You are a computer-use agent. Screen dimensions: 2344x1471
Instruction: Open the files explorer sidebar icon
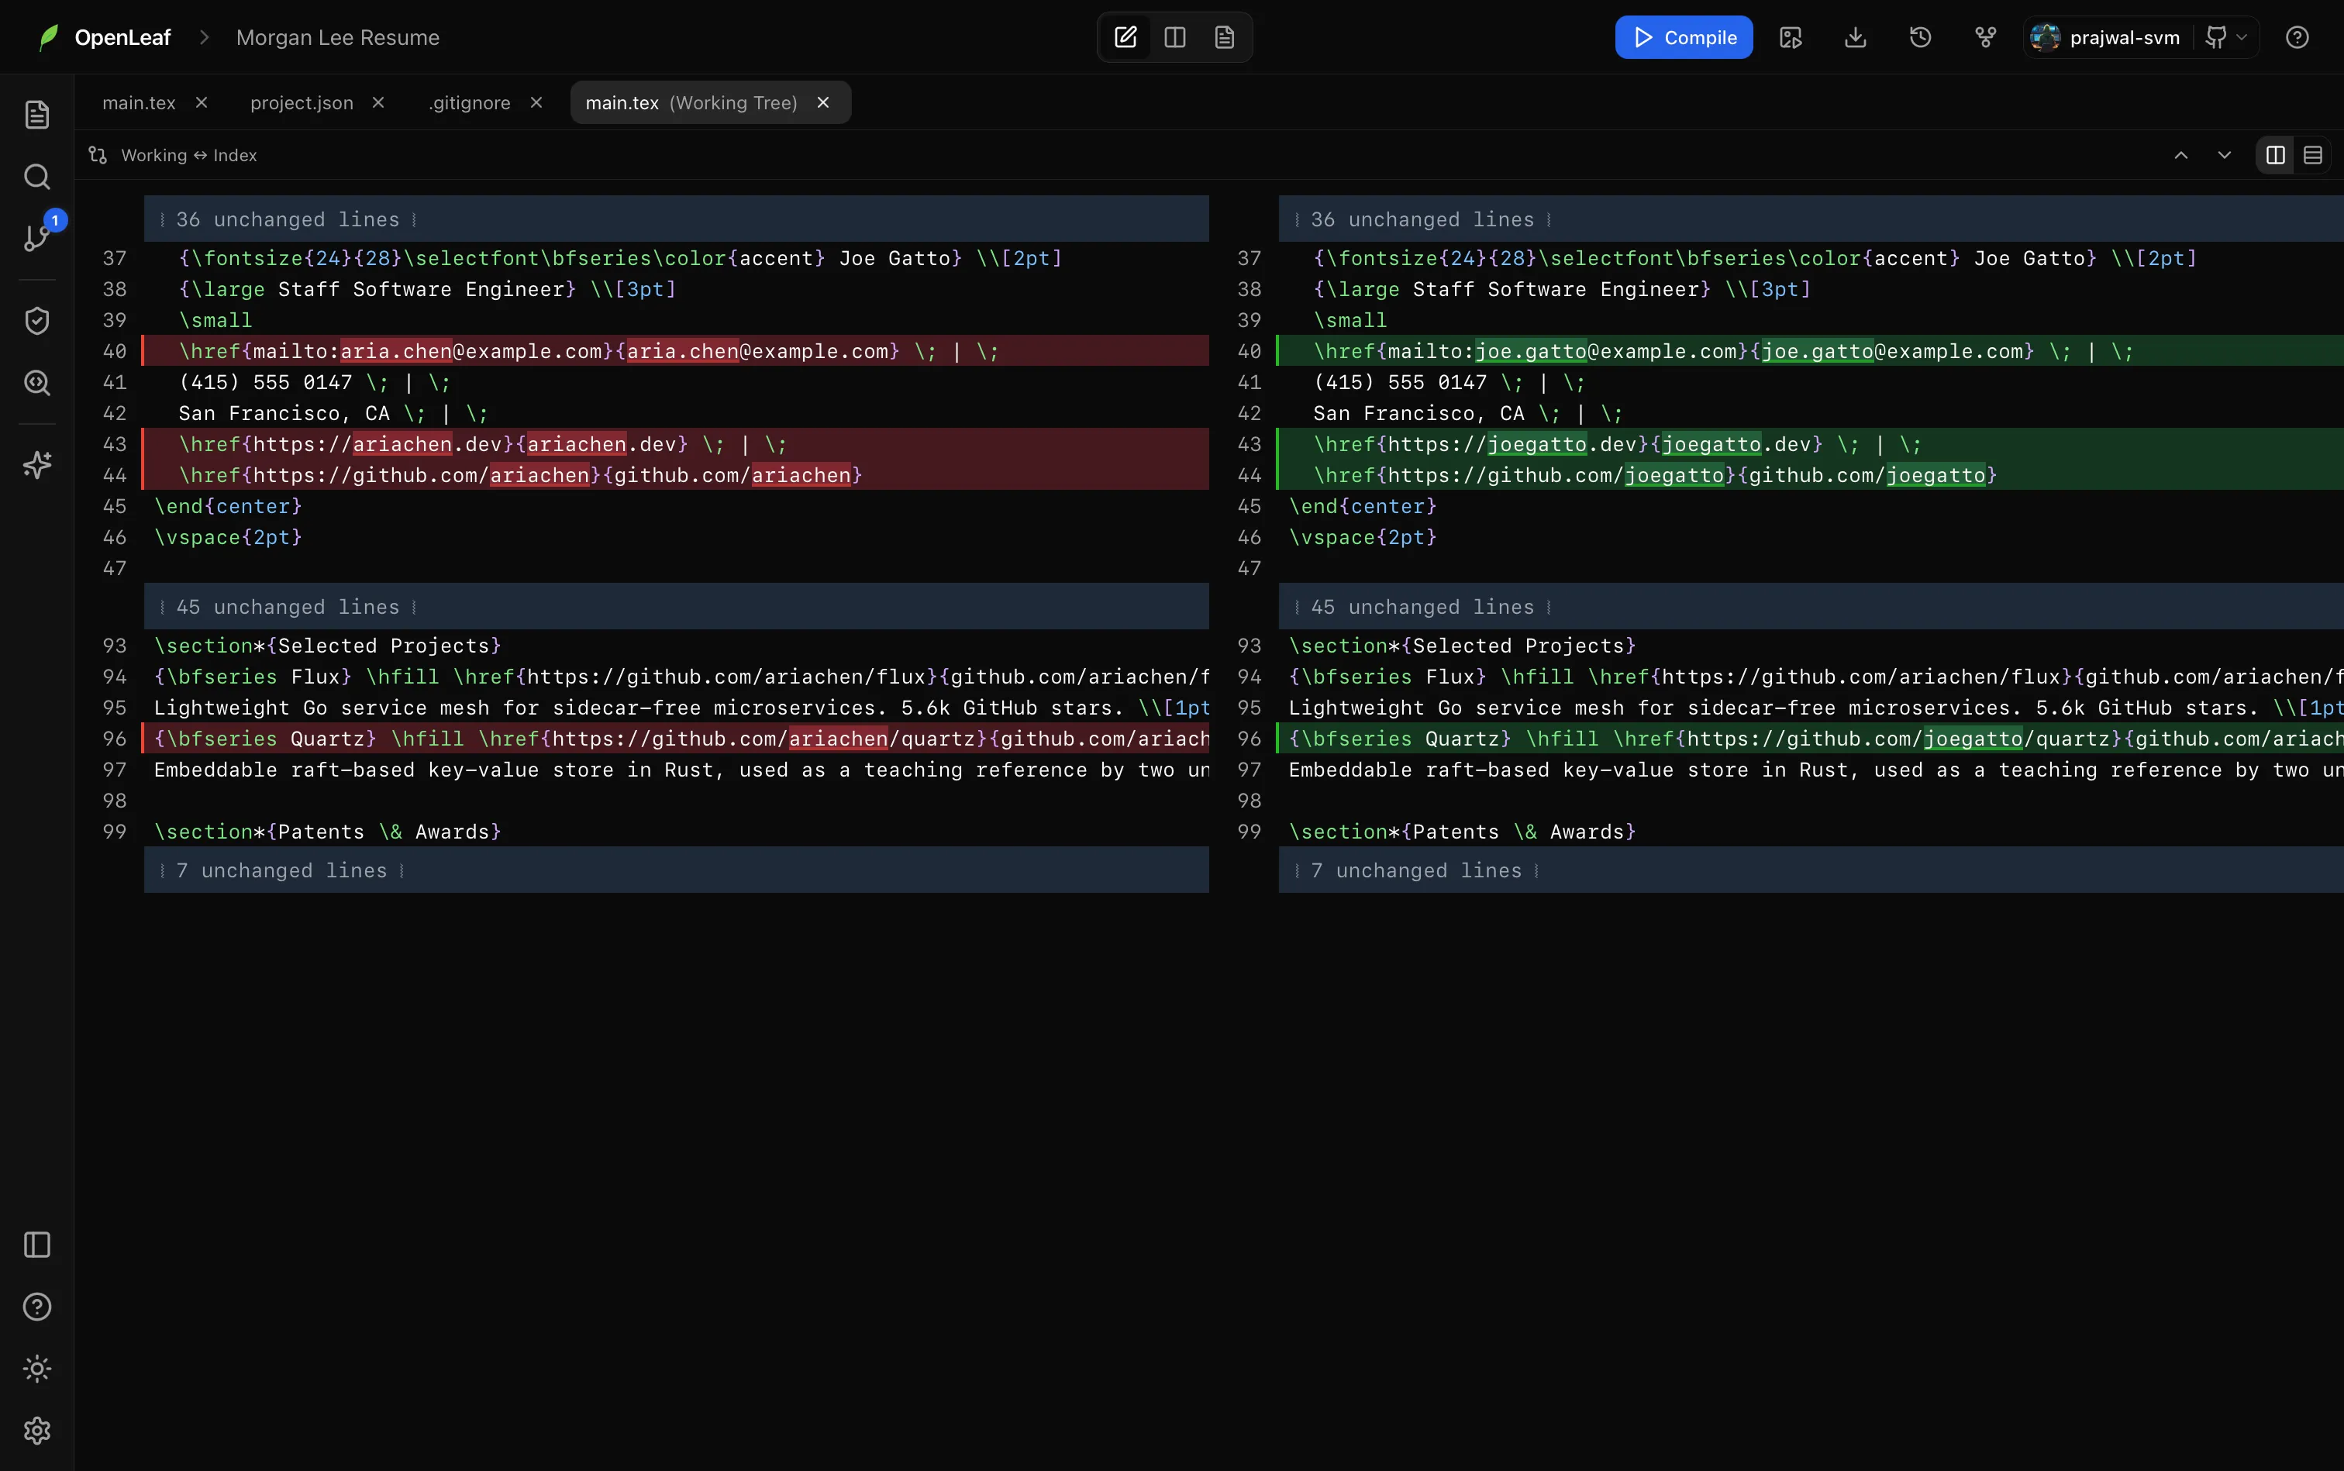tap(37, 115)
